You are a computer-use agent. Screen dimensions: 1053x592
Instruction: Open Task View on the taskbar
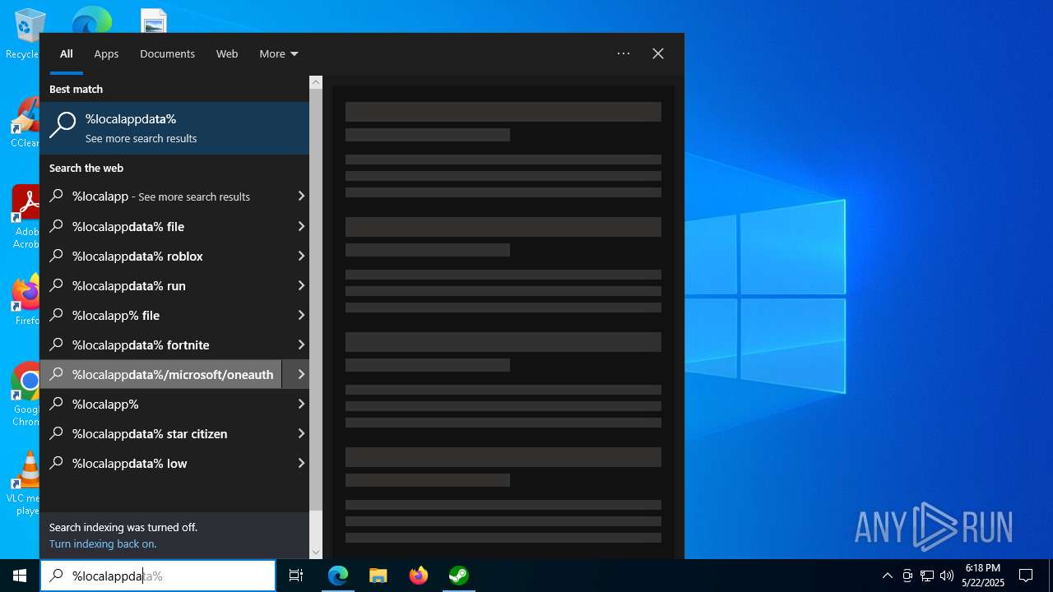coord(296,576)
